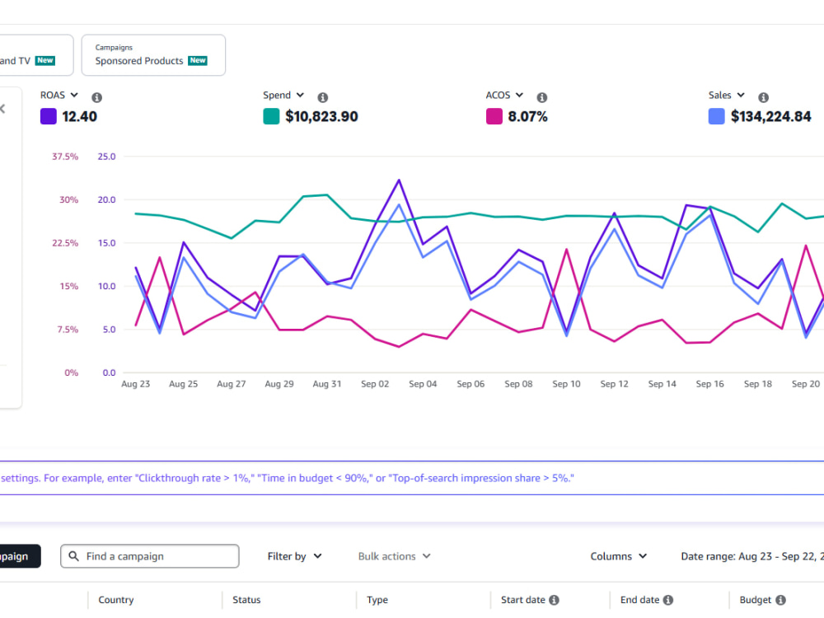This screenshot has width=824, height=618.
Task: Open the Columns dropdown
Action: pyautogui.click(x=618, y=556)
